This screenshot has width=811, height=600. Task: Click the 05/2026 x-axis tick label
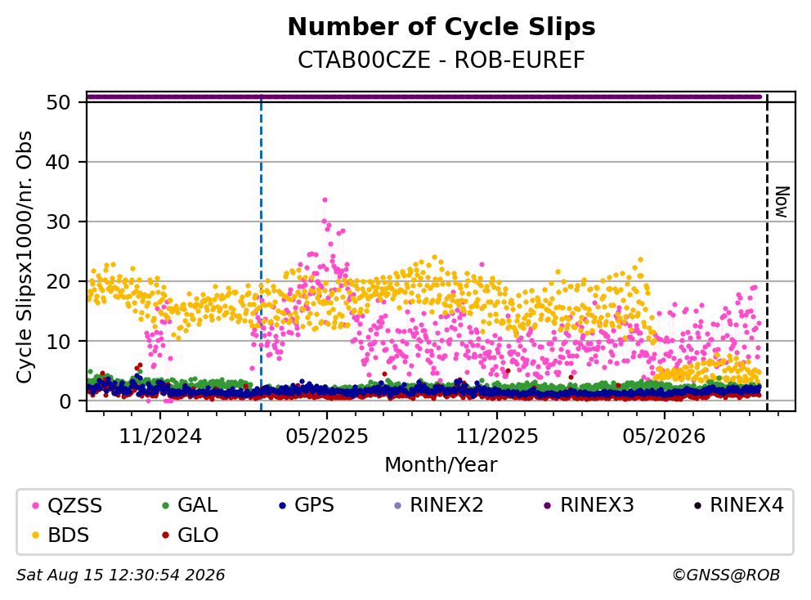click(664, 437)
